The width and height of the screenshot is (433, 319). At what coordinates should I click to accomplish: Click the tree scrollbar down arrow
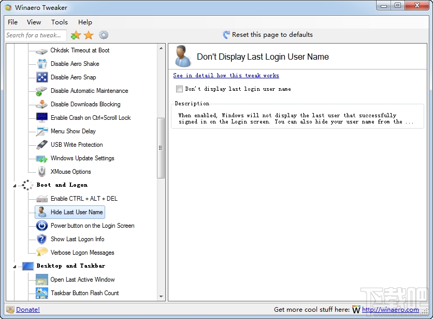161,297
